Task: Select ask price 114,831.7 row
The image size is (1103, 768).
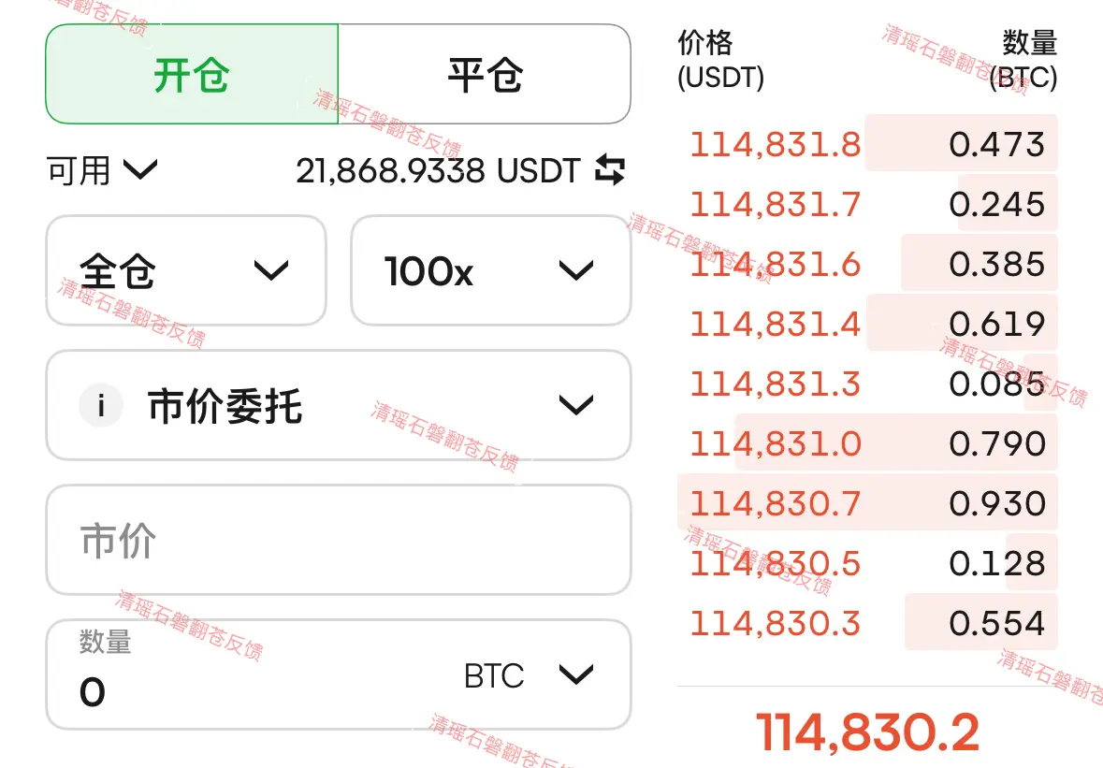Action: (867, 204)
